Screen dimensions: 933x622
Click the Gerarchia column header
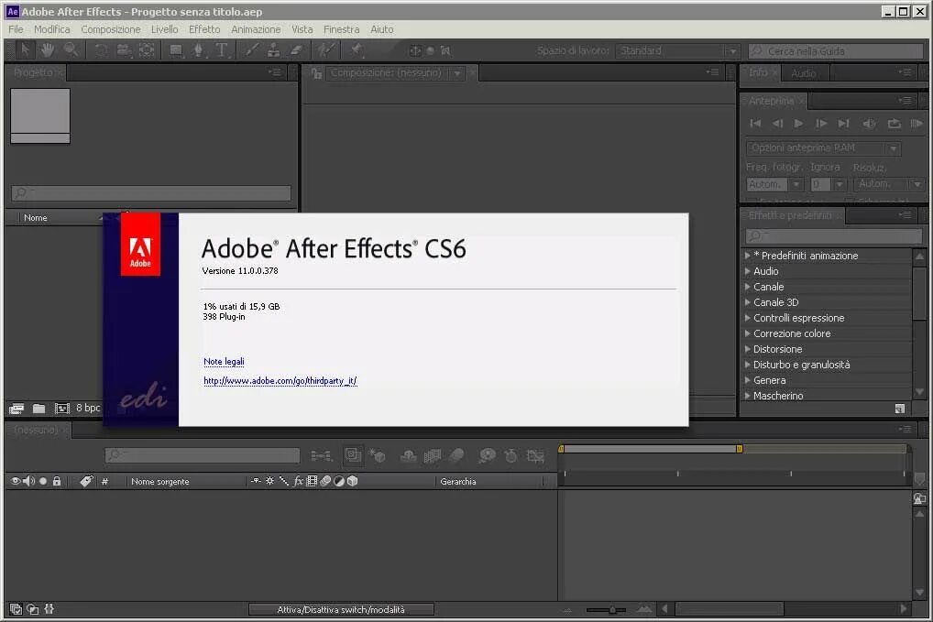pyautogui.click(x=458, y=482)
